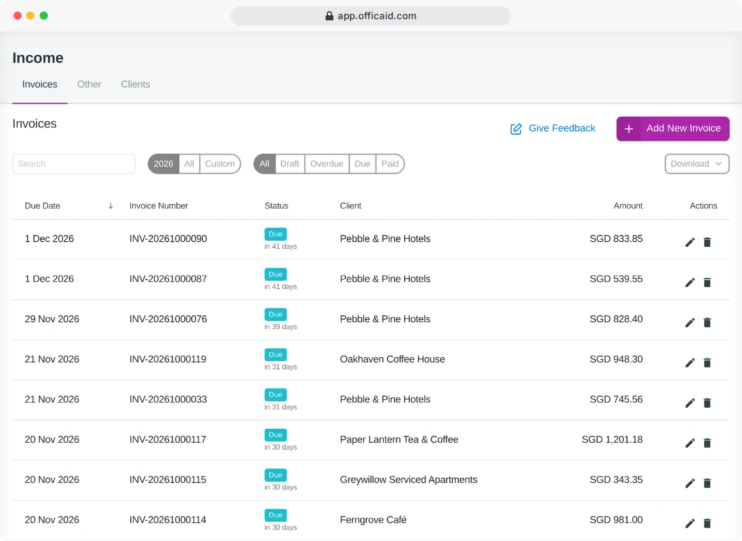
Task: Delete invoice INV-20261000087
Action: 707,283
